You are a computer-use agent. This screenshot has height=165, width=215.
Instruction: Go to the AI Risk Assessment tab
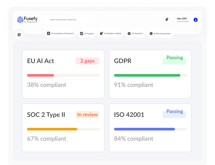point(160,34)
